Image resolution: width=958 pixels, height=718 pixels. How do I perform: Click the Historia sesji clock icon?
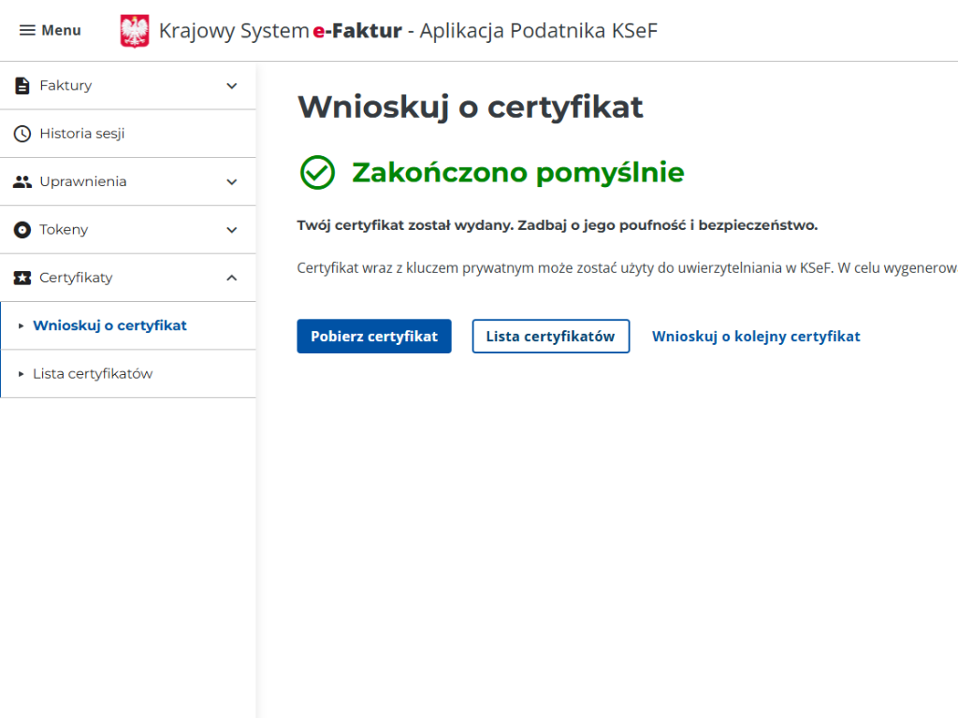[x=22, y=134]
